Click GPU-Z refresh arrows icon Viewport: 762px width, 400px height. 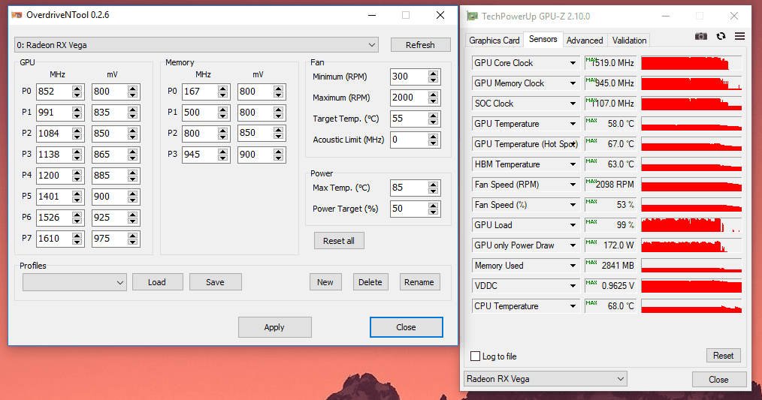pos(721,37)
